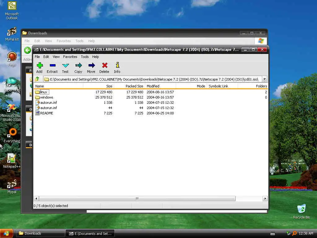
Task: Sort by the Mode column header
Action: (191, 86)
